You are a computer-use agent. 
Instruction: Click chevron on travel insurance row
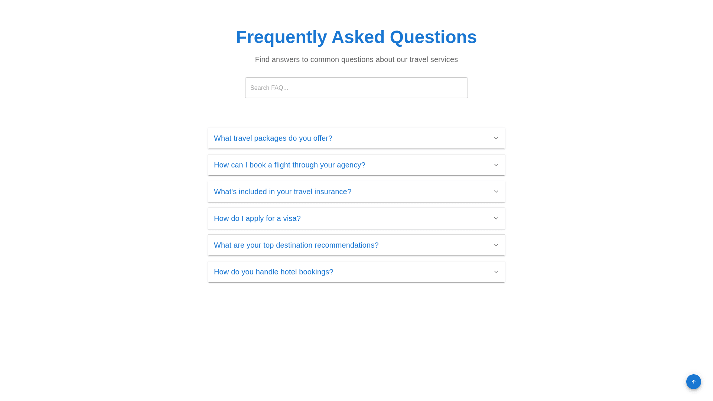[x=496, y=192]
